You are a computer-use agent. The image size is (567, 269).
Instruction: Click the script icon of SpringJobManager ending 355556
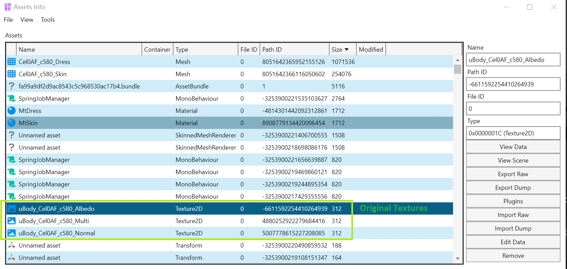(x=12, y=196)
